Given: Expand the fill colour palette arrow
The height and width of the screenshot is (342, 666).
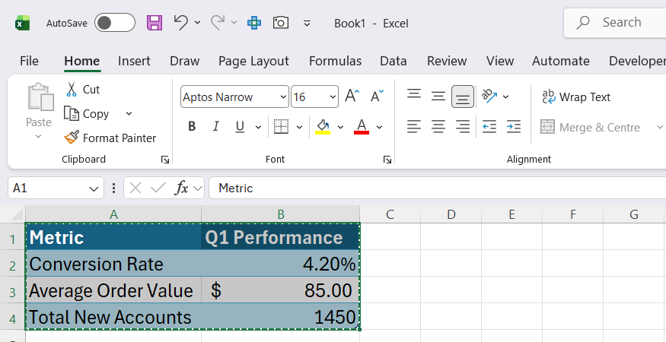Looking at the screenshot, I should tap(340, 127).
